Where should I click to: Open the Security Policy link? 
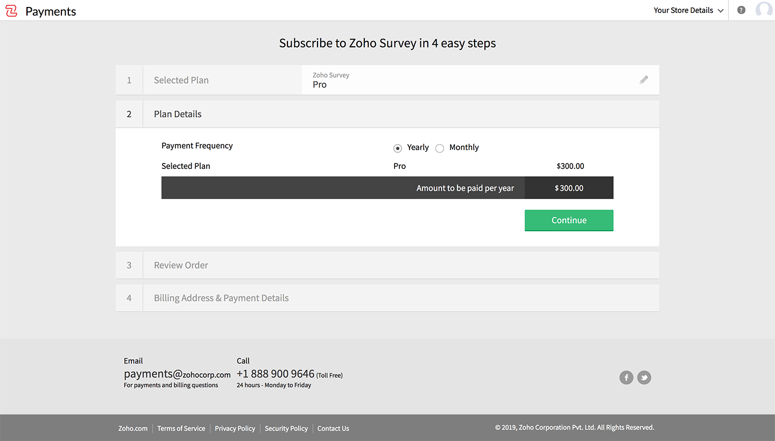click(x=286, y=429)
